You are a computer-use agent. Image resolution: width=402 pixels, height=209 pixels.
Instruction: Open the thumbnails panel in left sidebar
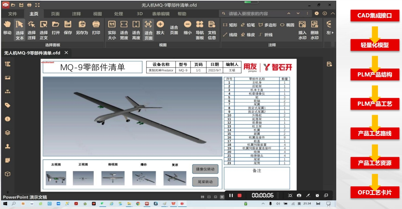[7, 78]
